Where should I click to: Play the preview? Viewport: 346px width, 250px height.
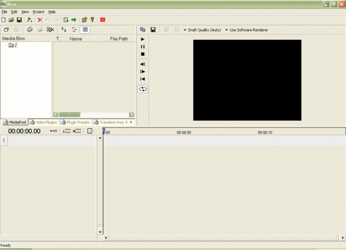click(142, 39)
